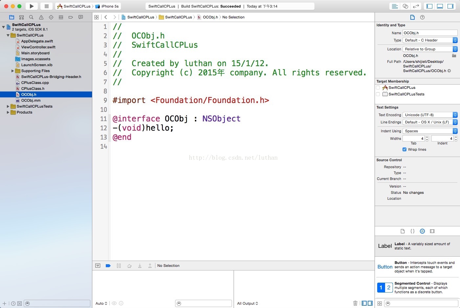Collapse the SwiftCallCPLus project root
Viewport: 460px width, 308px height.
point(3,27)
